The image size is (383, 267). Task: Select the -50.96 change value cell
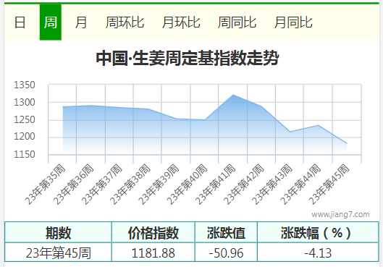226,253
